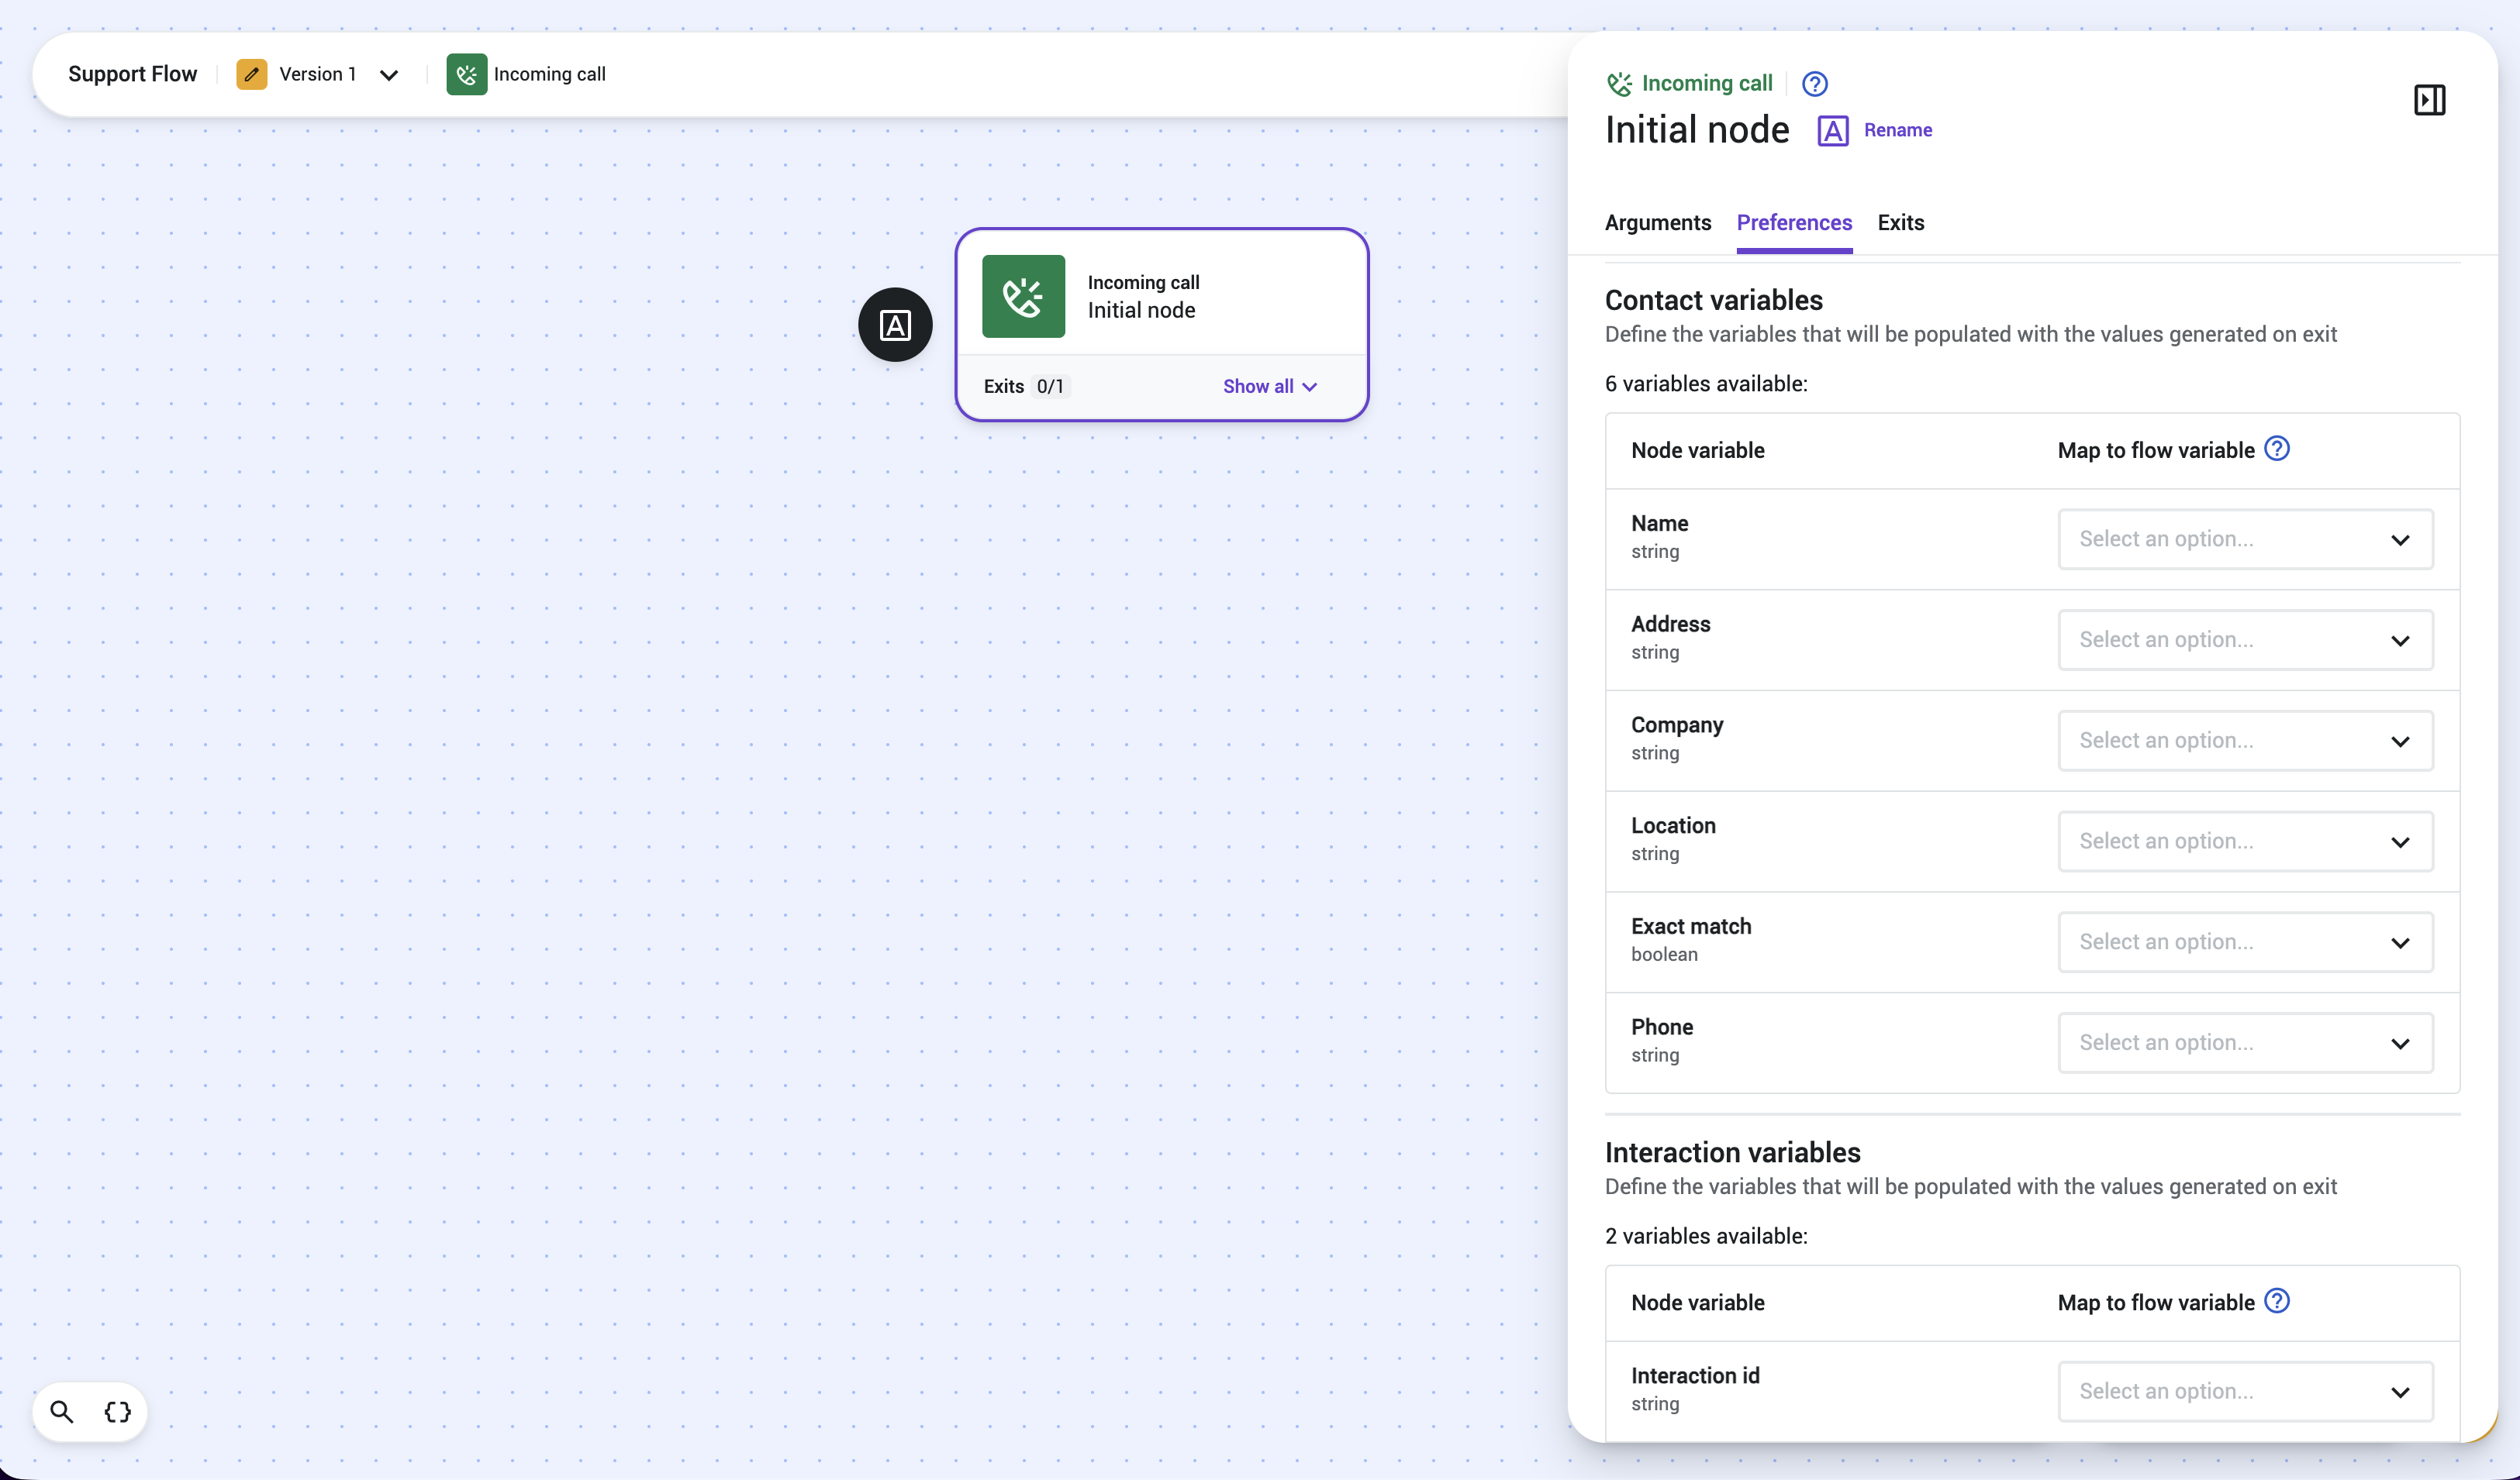Expand node exits with Show all
Screen dimensions: 2520x1480
(1269, 387)
